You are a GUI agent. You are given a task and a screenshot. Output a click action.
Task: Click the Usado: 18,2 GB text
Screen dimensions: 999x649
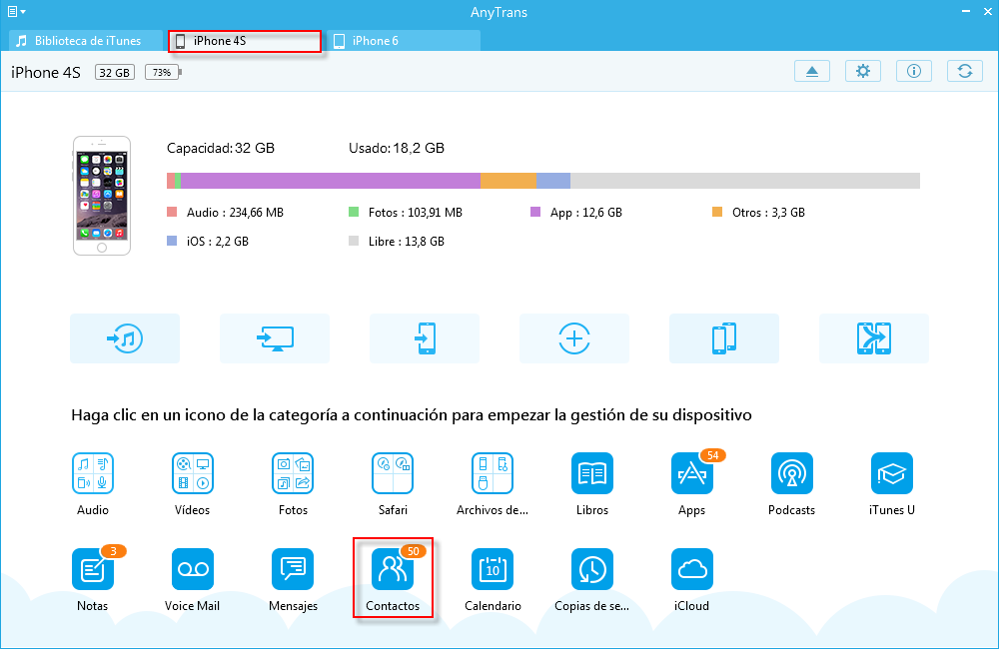(x=397, y=149)
